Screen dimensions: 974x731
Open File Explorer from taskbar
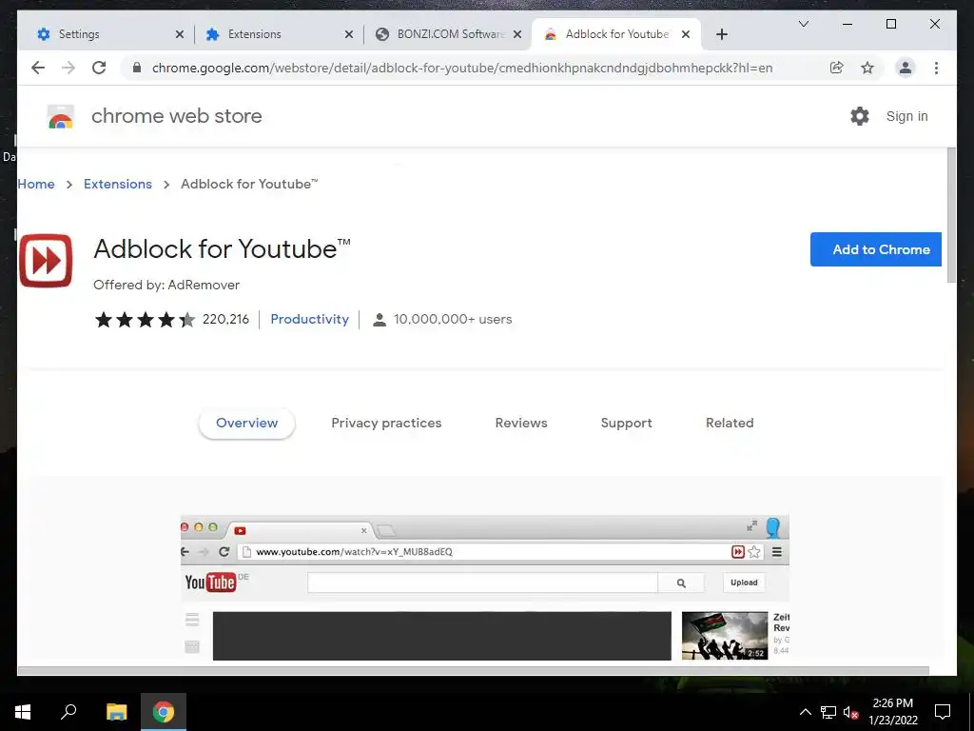(x=116, y=712)
